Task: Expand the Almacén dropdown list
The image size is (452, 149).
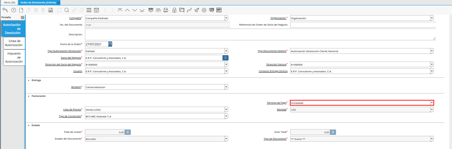Action: 226,87
